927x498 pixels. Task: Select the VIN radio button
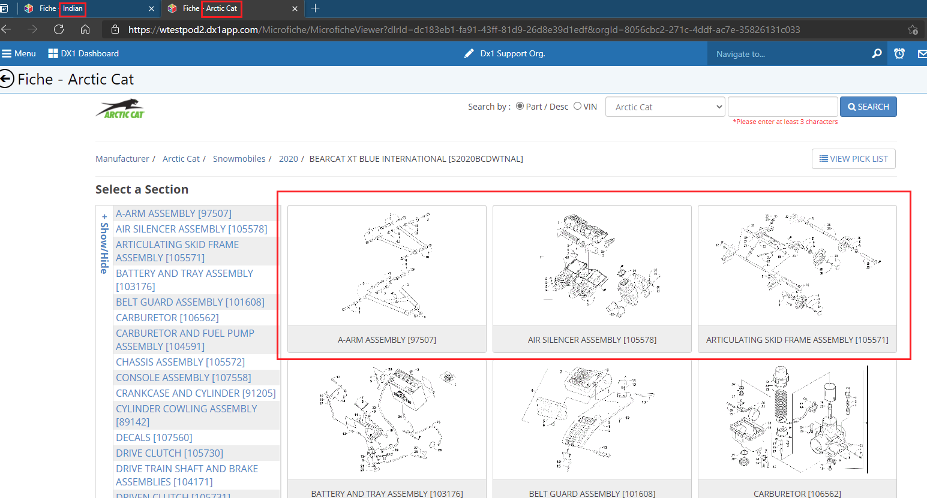coord(577,106)
